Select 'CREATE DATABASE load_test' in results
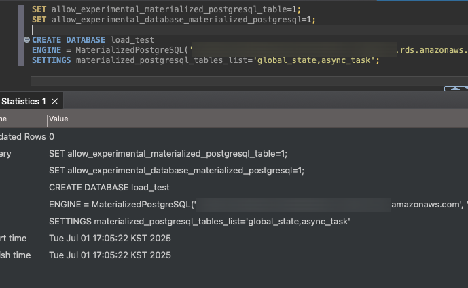The image size is (468, 288). point(109,187)
